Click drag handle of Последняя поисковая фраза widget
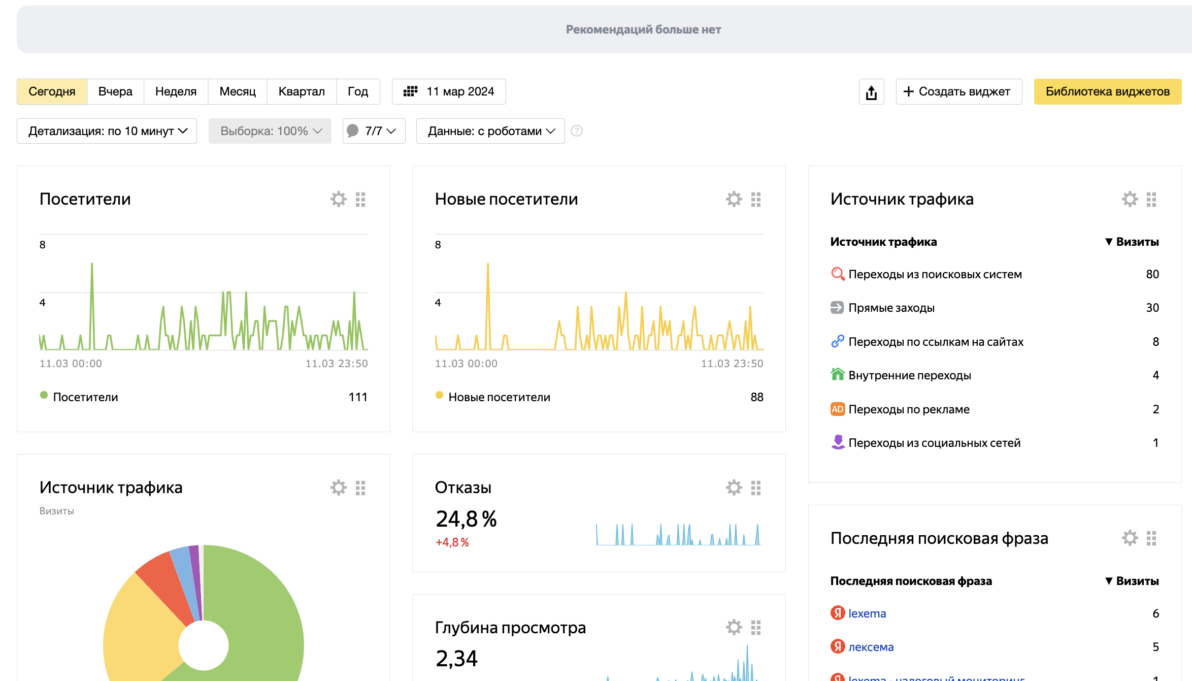The height and width of the screenshot is (681, 1192). [1151, 538]
